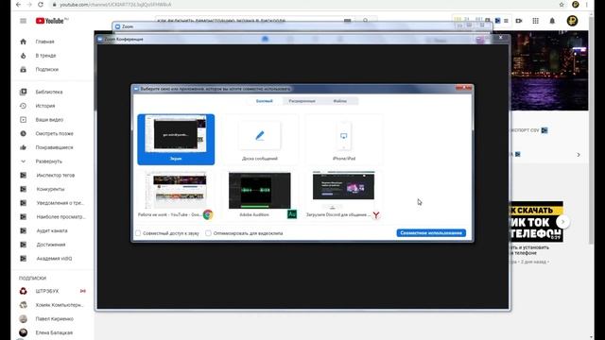
Task: Open Chrome profile avatar in toolbar
Action: click(x=576, y=5)
